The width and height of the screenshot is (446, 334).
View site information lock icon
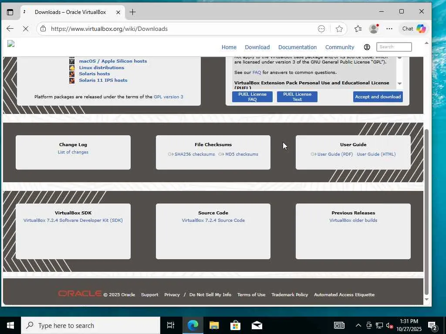[43, 29]
